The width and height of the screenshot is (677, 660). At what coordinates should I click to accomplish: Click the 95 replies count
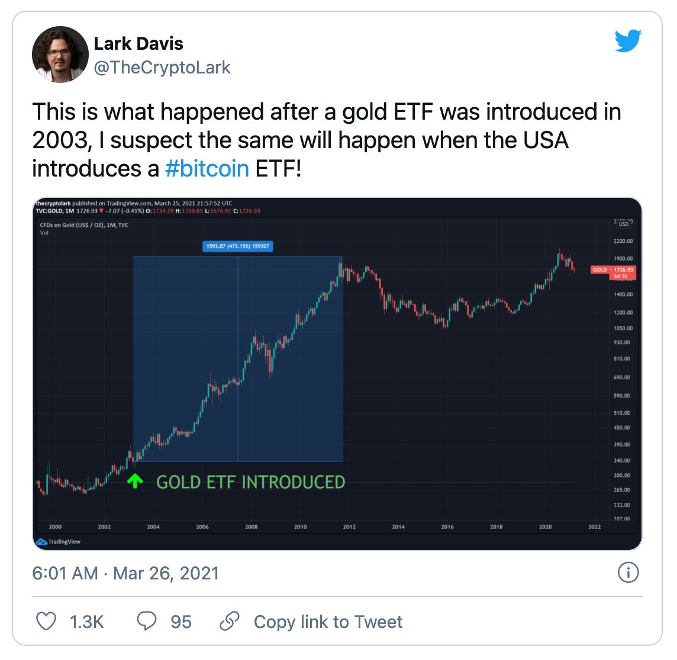point(181,621)
